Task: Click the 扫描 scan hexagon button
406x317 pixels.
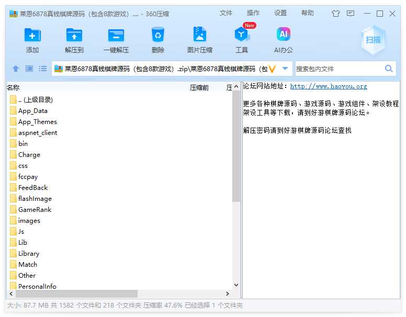Action: [x=373, y=40]
